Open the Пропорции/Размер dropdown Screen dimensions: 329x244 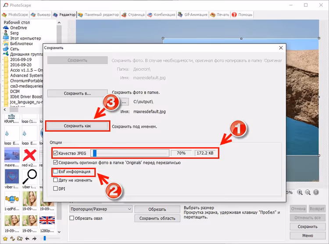click(x=101, y=209)
